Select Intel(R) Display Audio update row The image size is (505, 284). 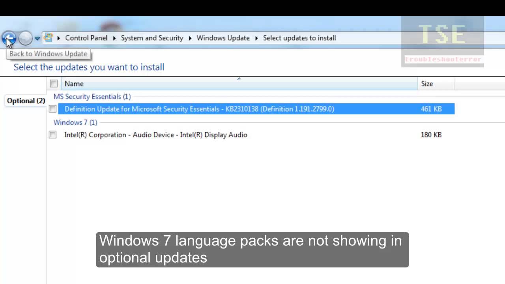pyautogui.click(x=256, y=135)
